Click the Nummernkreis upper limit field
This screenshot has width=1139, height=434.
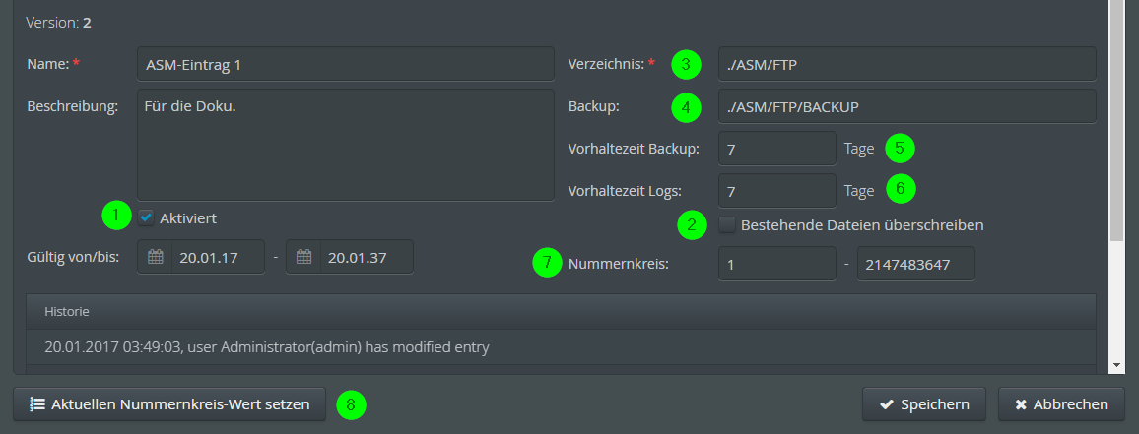(916, 264)
